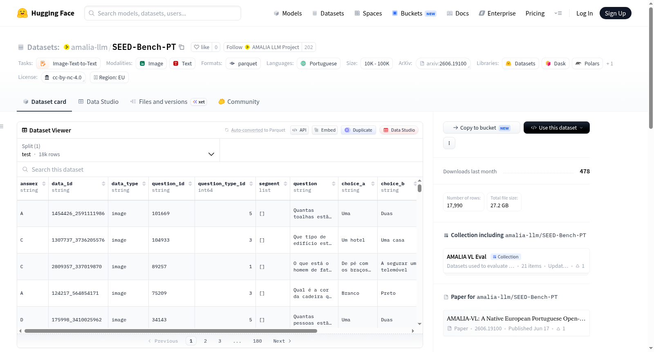Go to page 2 of the table
This screenshot has height=352, width=654.
click(x=205, y=341)
